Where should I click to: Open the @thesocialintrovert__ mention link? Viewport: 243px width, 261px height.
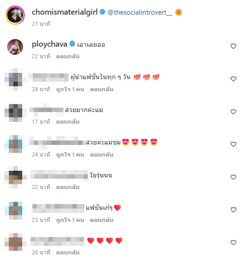(140, 12)
